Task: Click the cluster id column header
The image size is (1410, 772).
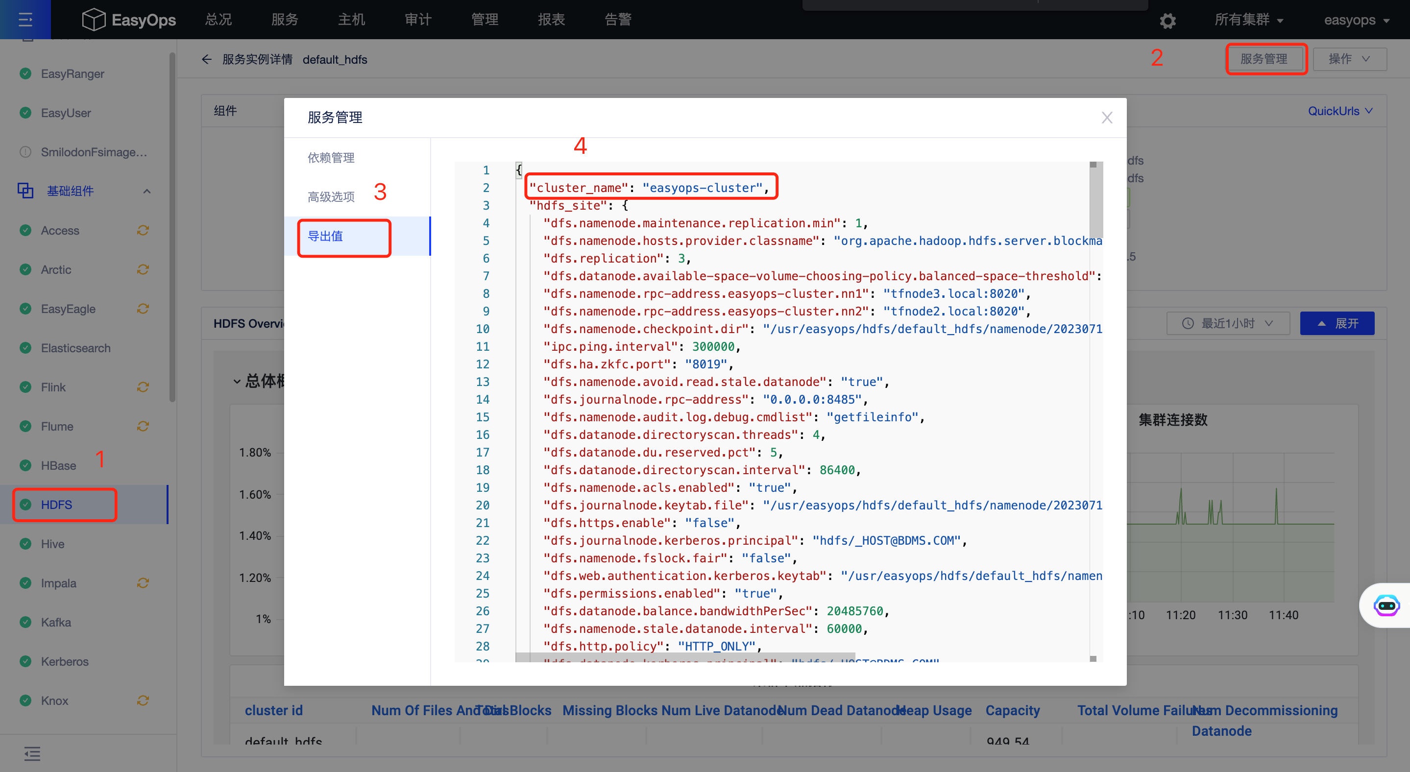Action: click(274, 711)
